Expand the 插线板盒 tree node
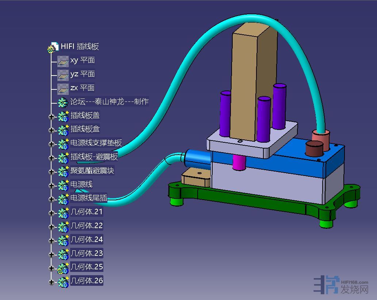The image size is (377, 300). (x=52, y=130)
